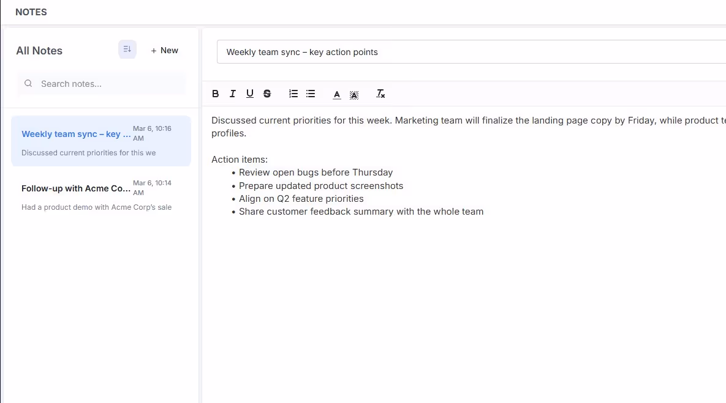Apply italic formatting
This screenshot has width=726, height=403.
233,94
